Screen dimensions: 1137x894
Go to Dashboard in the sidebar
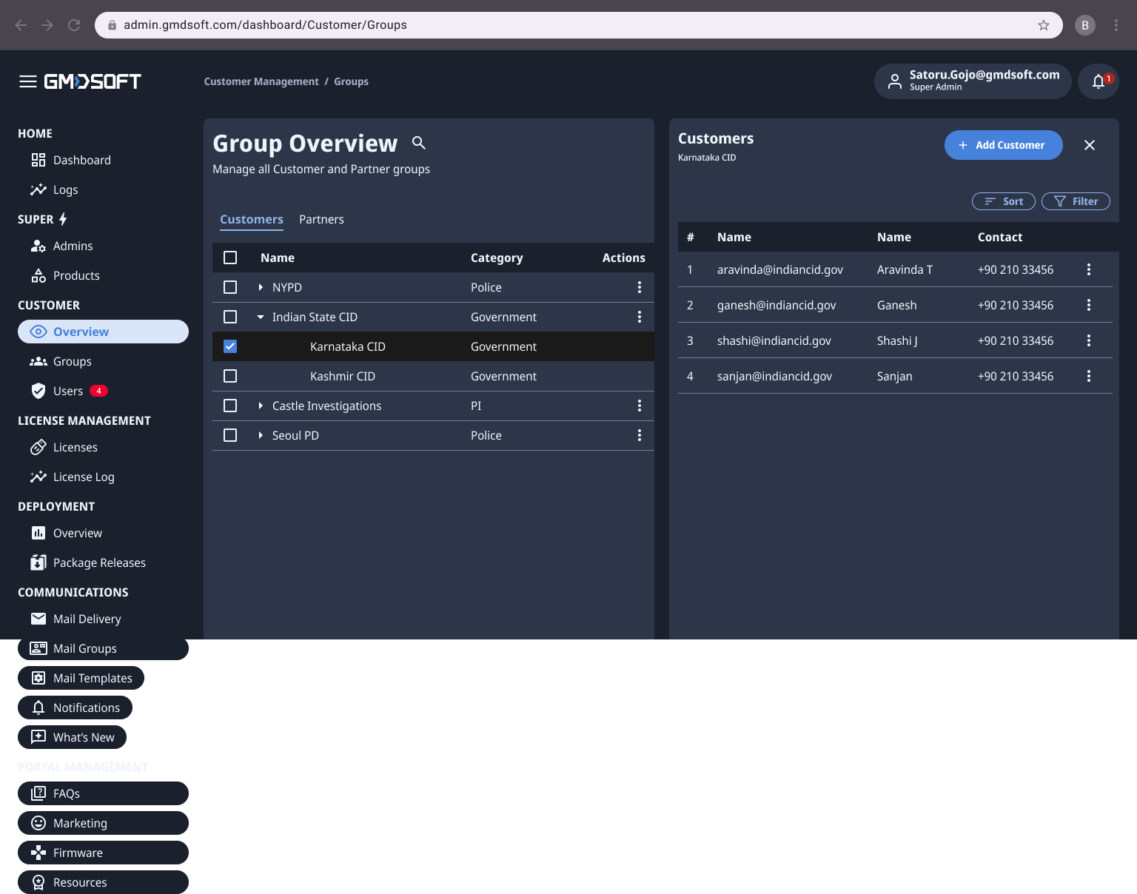(x=103, y=160)
